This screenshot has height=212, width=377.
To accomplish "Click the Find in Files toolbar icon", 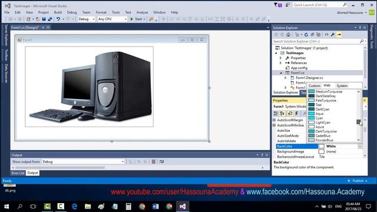I will (x=151, y=19).
